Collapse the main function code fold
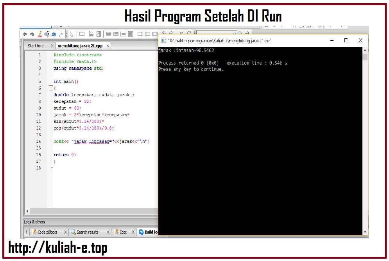The image size is (389, 261). tap(51, 88)
